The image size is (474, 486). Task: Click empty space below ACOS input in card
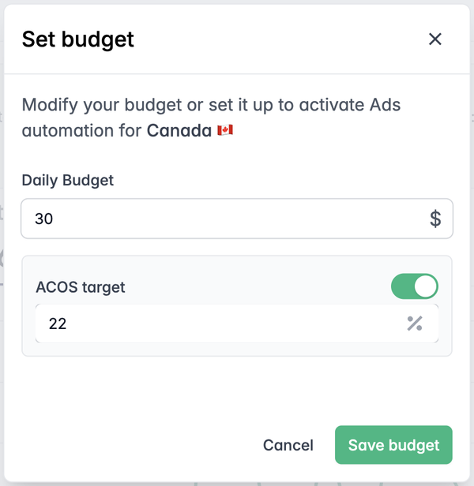(237, 350)
